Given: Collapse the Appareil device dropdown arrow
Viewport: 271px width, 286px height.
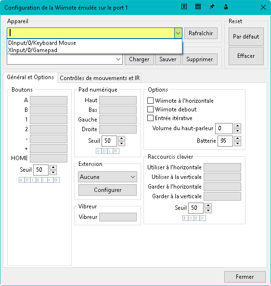Looking at the screenshot, I should click(x=178, y=33).
